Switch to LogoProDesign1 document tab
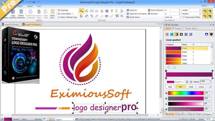 pyautogui.click(x=11, y=24)
